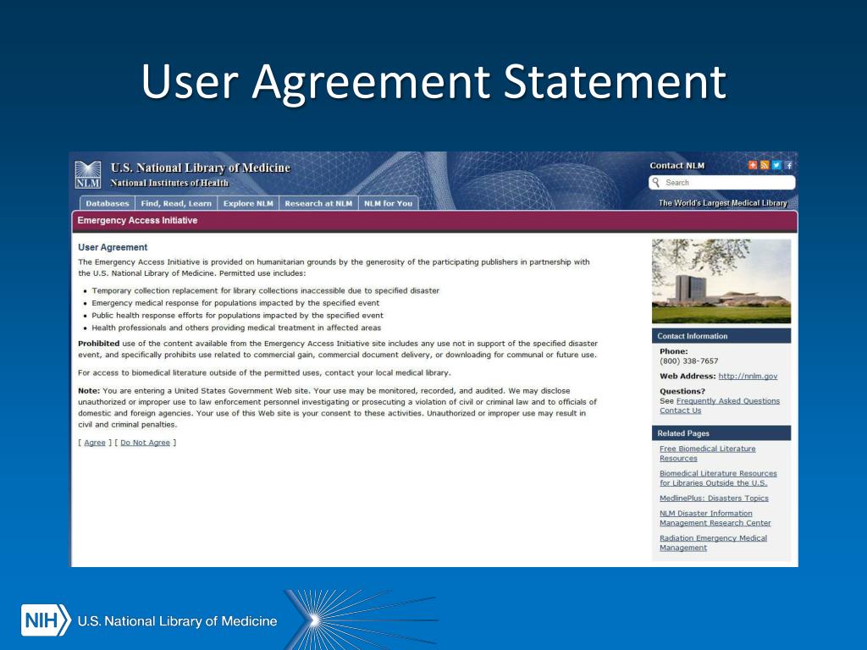This screenshot has width=867, height=650.
Task: Click the phone number (800) 338-7657
Action: [688, 361]
